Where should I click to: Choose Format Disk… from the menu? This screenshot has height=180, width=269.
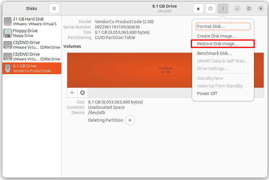pos(223,26)
